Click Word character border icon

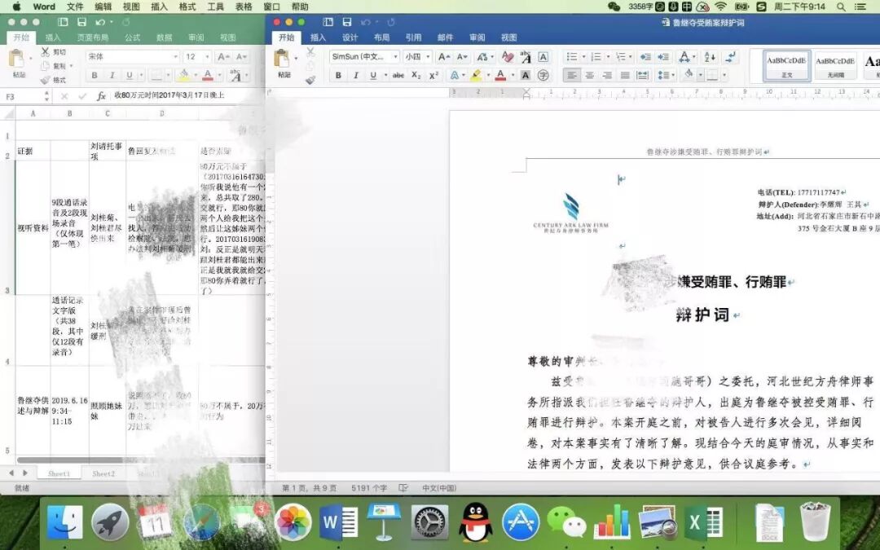pos(543,57)
